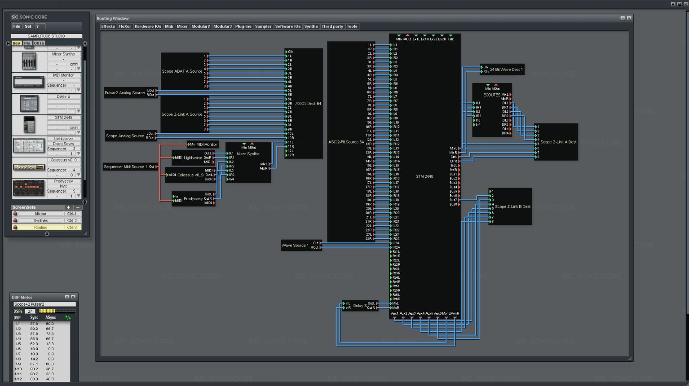Select the Scope Z-Link B Dest module

tap(510, 206)
